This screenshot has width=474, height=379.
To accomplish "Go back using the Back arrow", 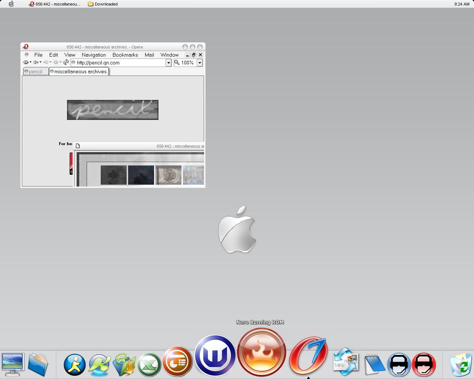I will pyautogui.click(x=36, y=62).
